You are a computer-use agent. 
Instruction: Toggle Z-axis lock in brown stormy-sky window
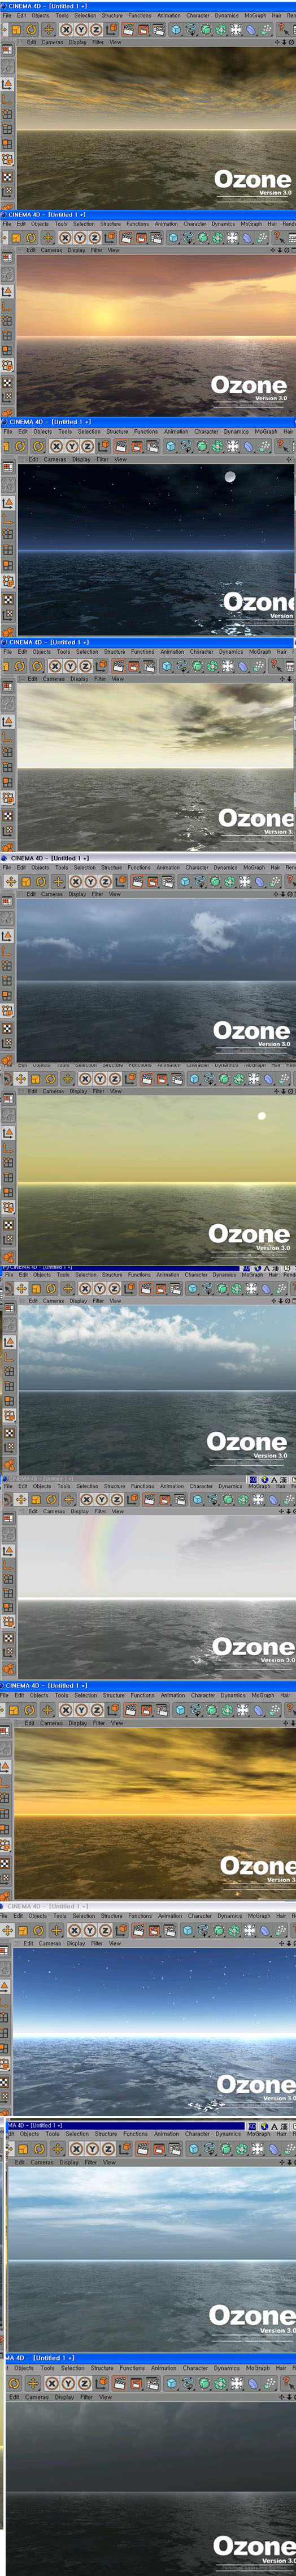click(94, 30)
